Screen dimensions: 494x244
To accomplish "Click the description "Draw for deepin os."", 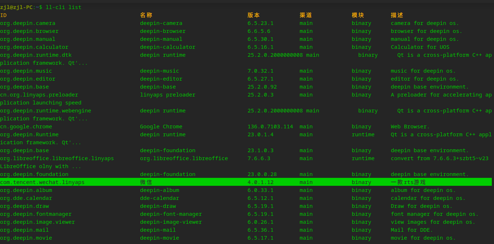I will 422,206.
